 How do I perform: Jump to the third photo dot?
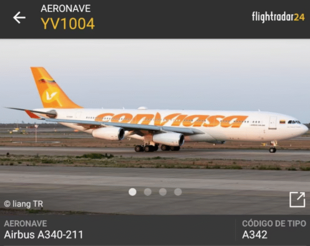(163, 192)
